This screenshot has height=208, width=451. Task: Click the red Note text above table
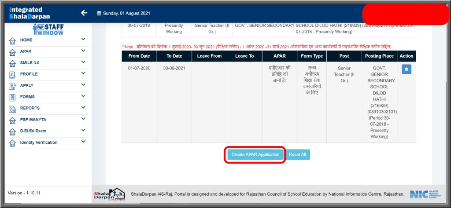[256, 47]
